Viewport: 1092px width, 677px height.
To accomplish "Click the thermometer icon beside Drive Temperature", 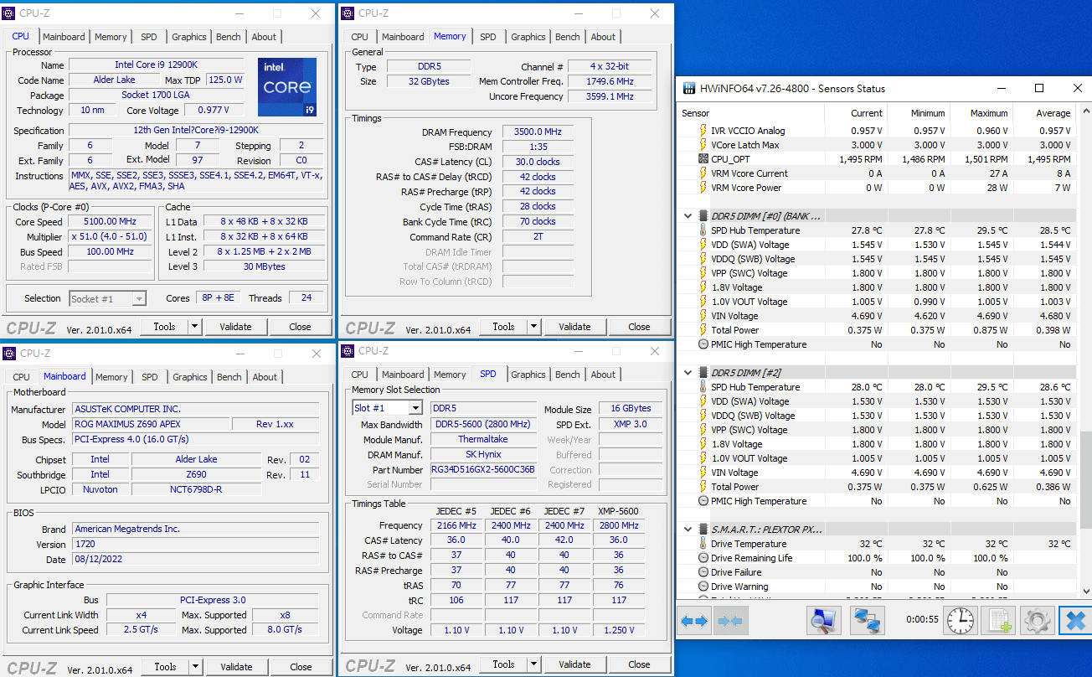I will [703, 544].
